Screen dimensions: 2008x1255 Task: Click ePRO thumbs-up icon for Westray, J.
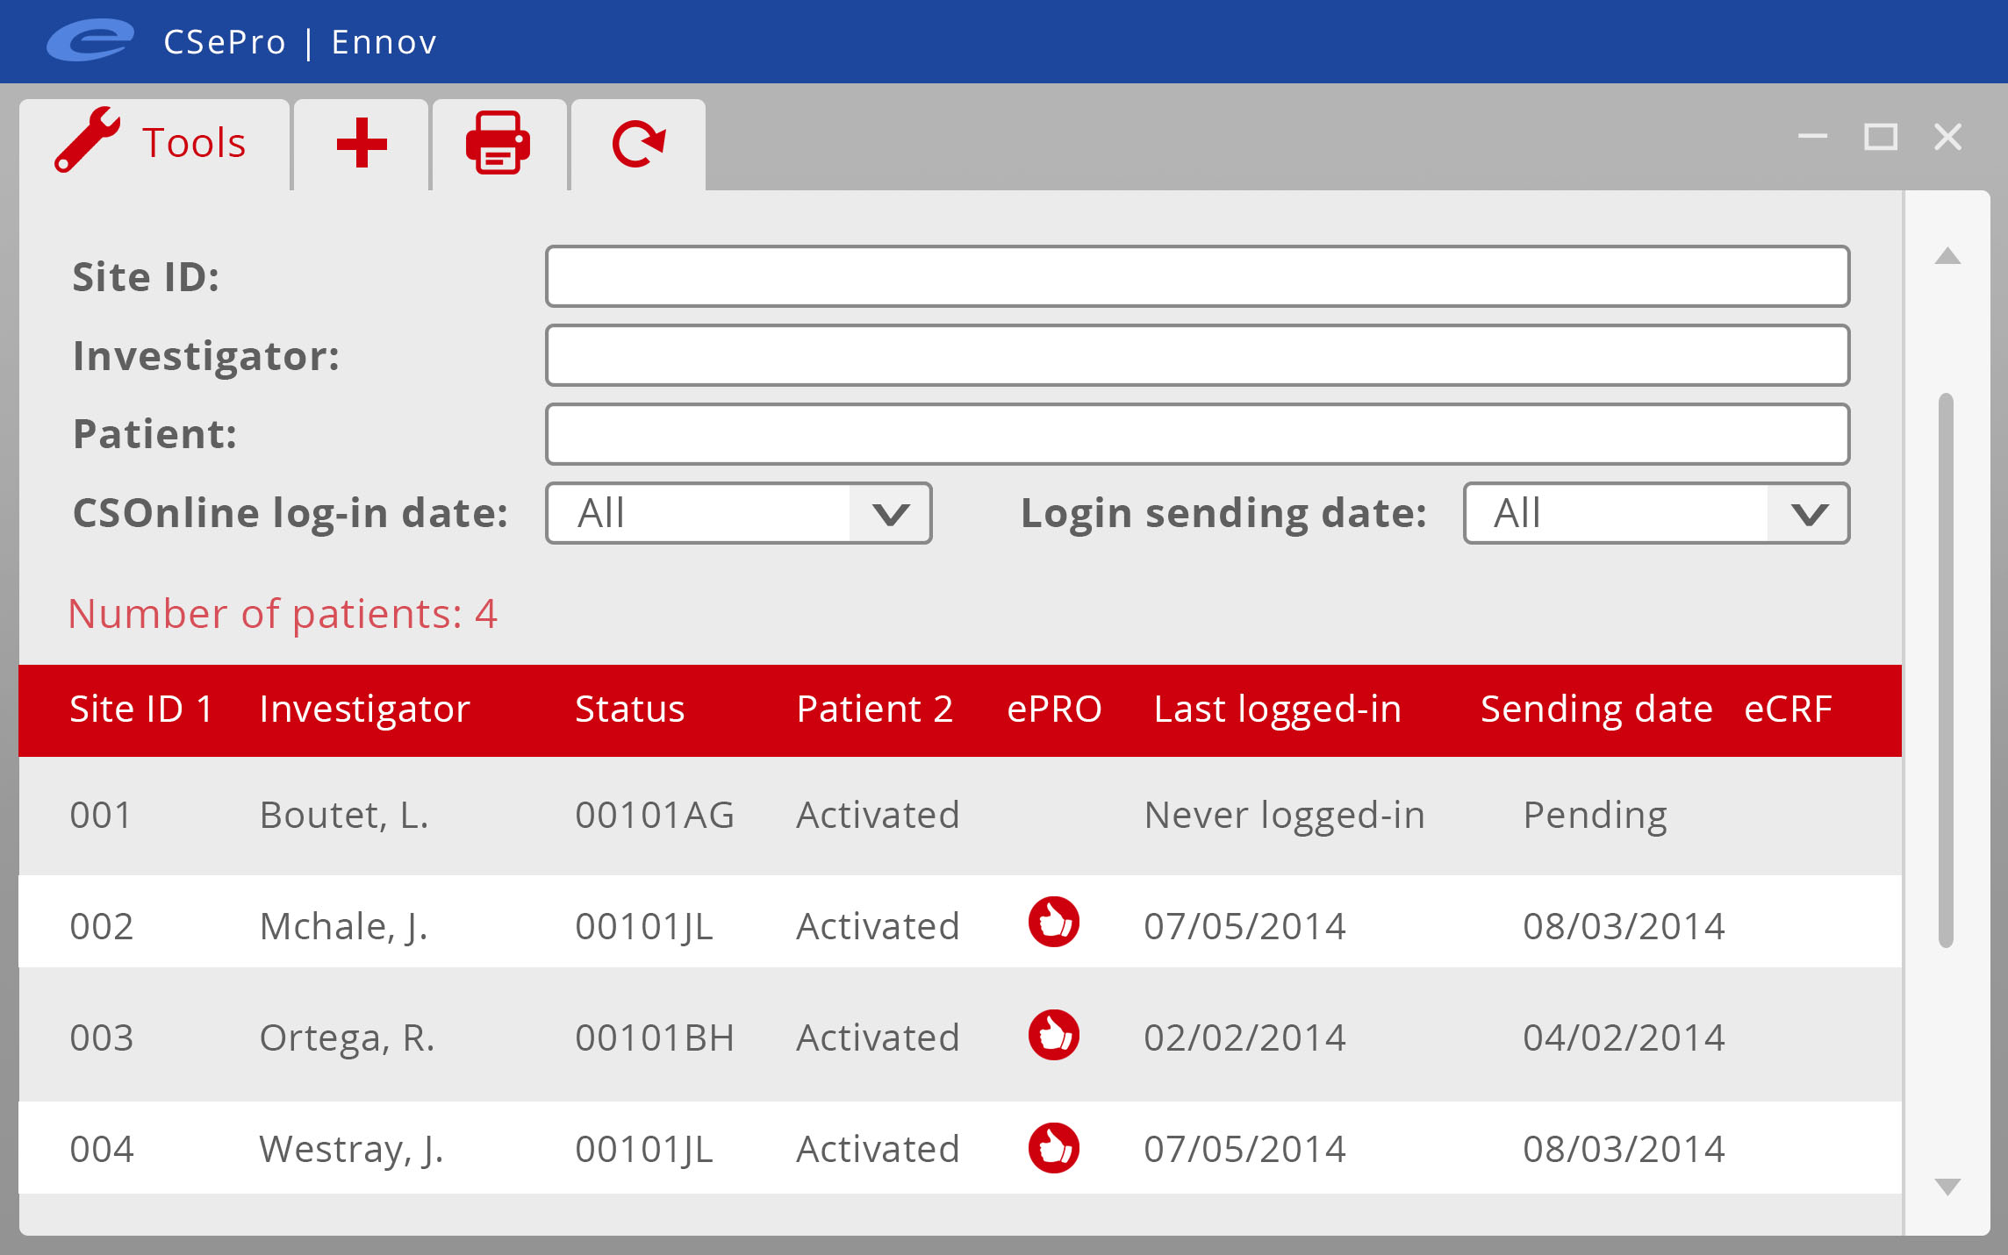click(1054, 1147)
